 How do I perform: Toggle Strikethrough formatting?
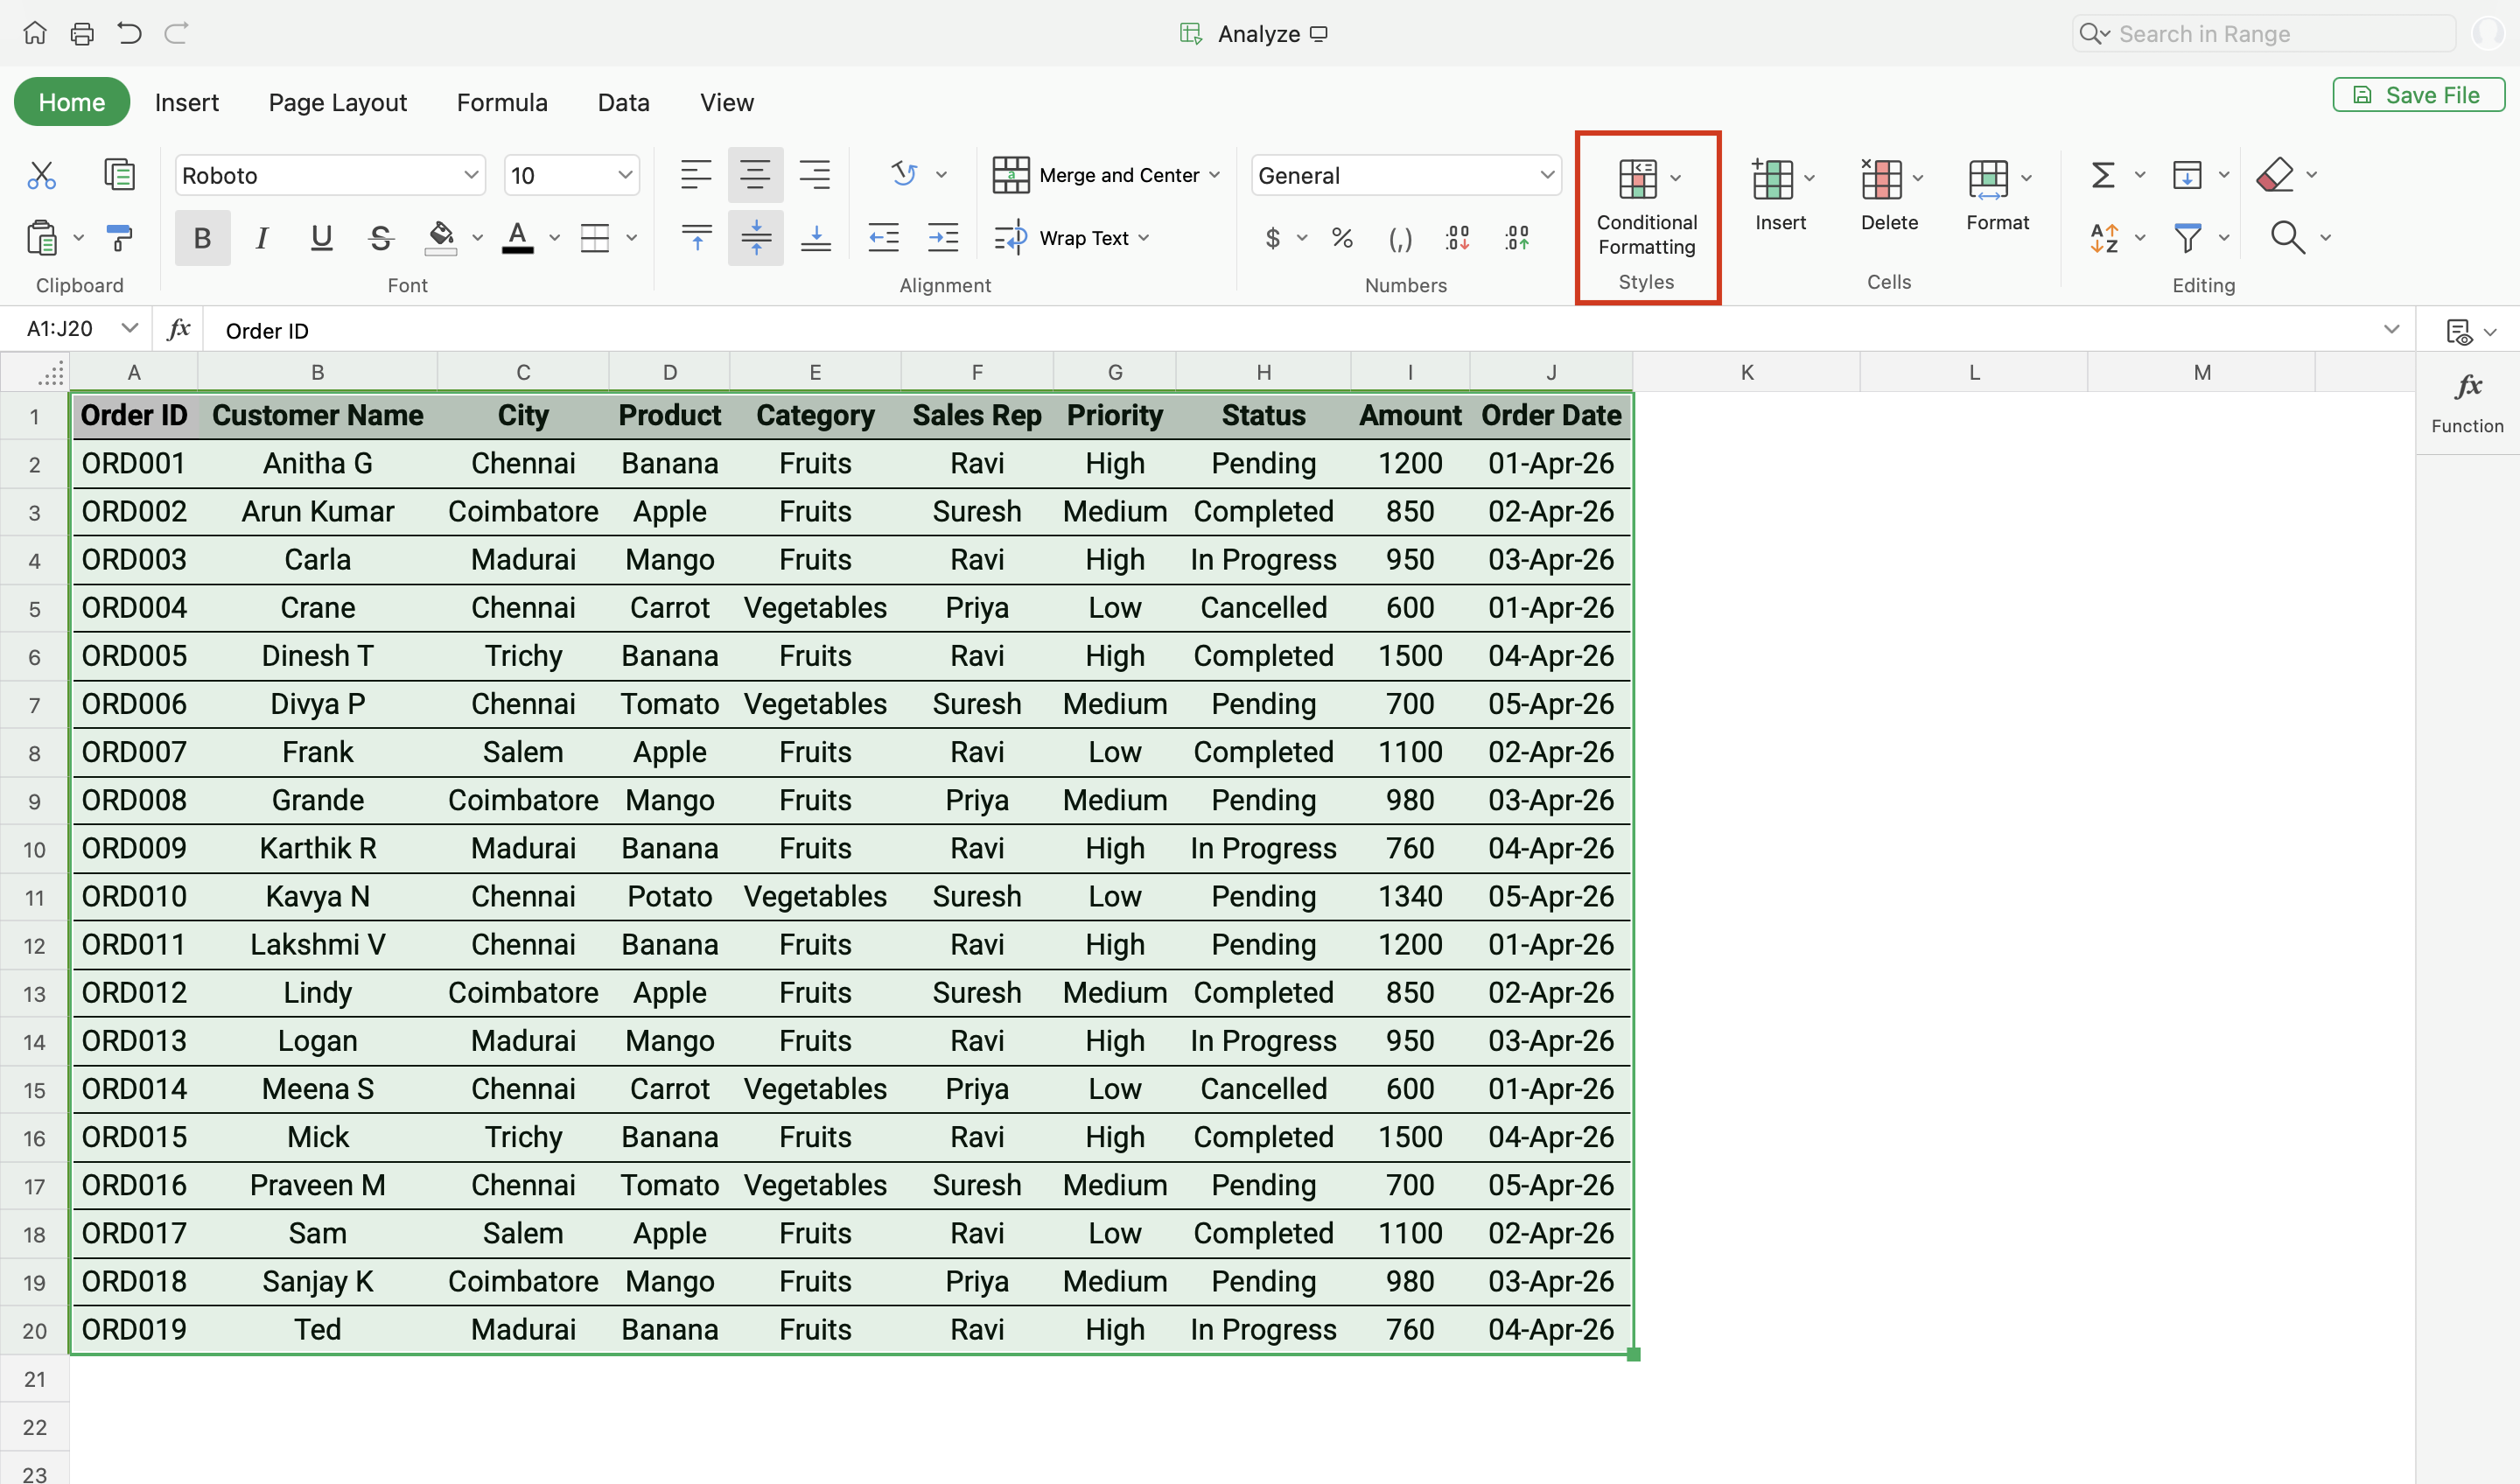pos(380,238)
